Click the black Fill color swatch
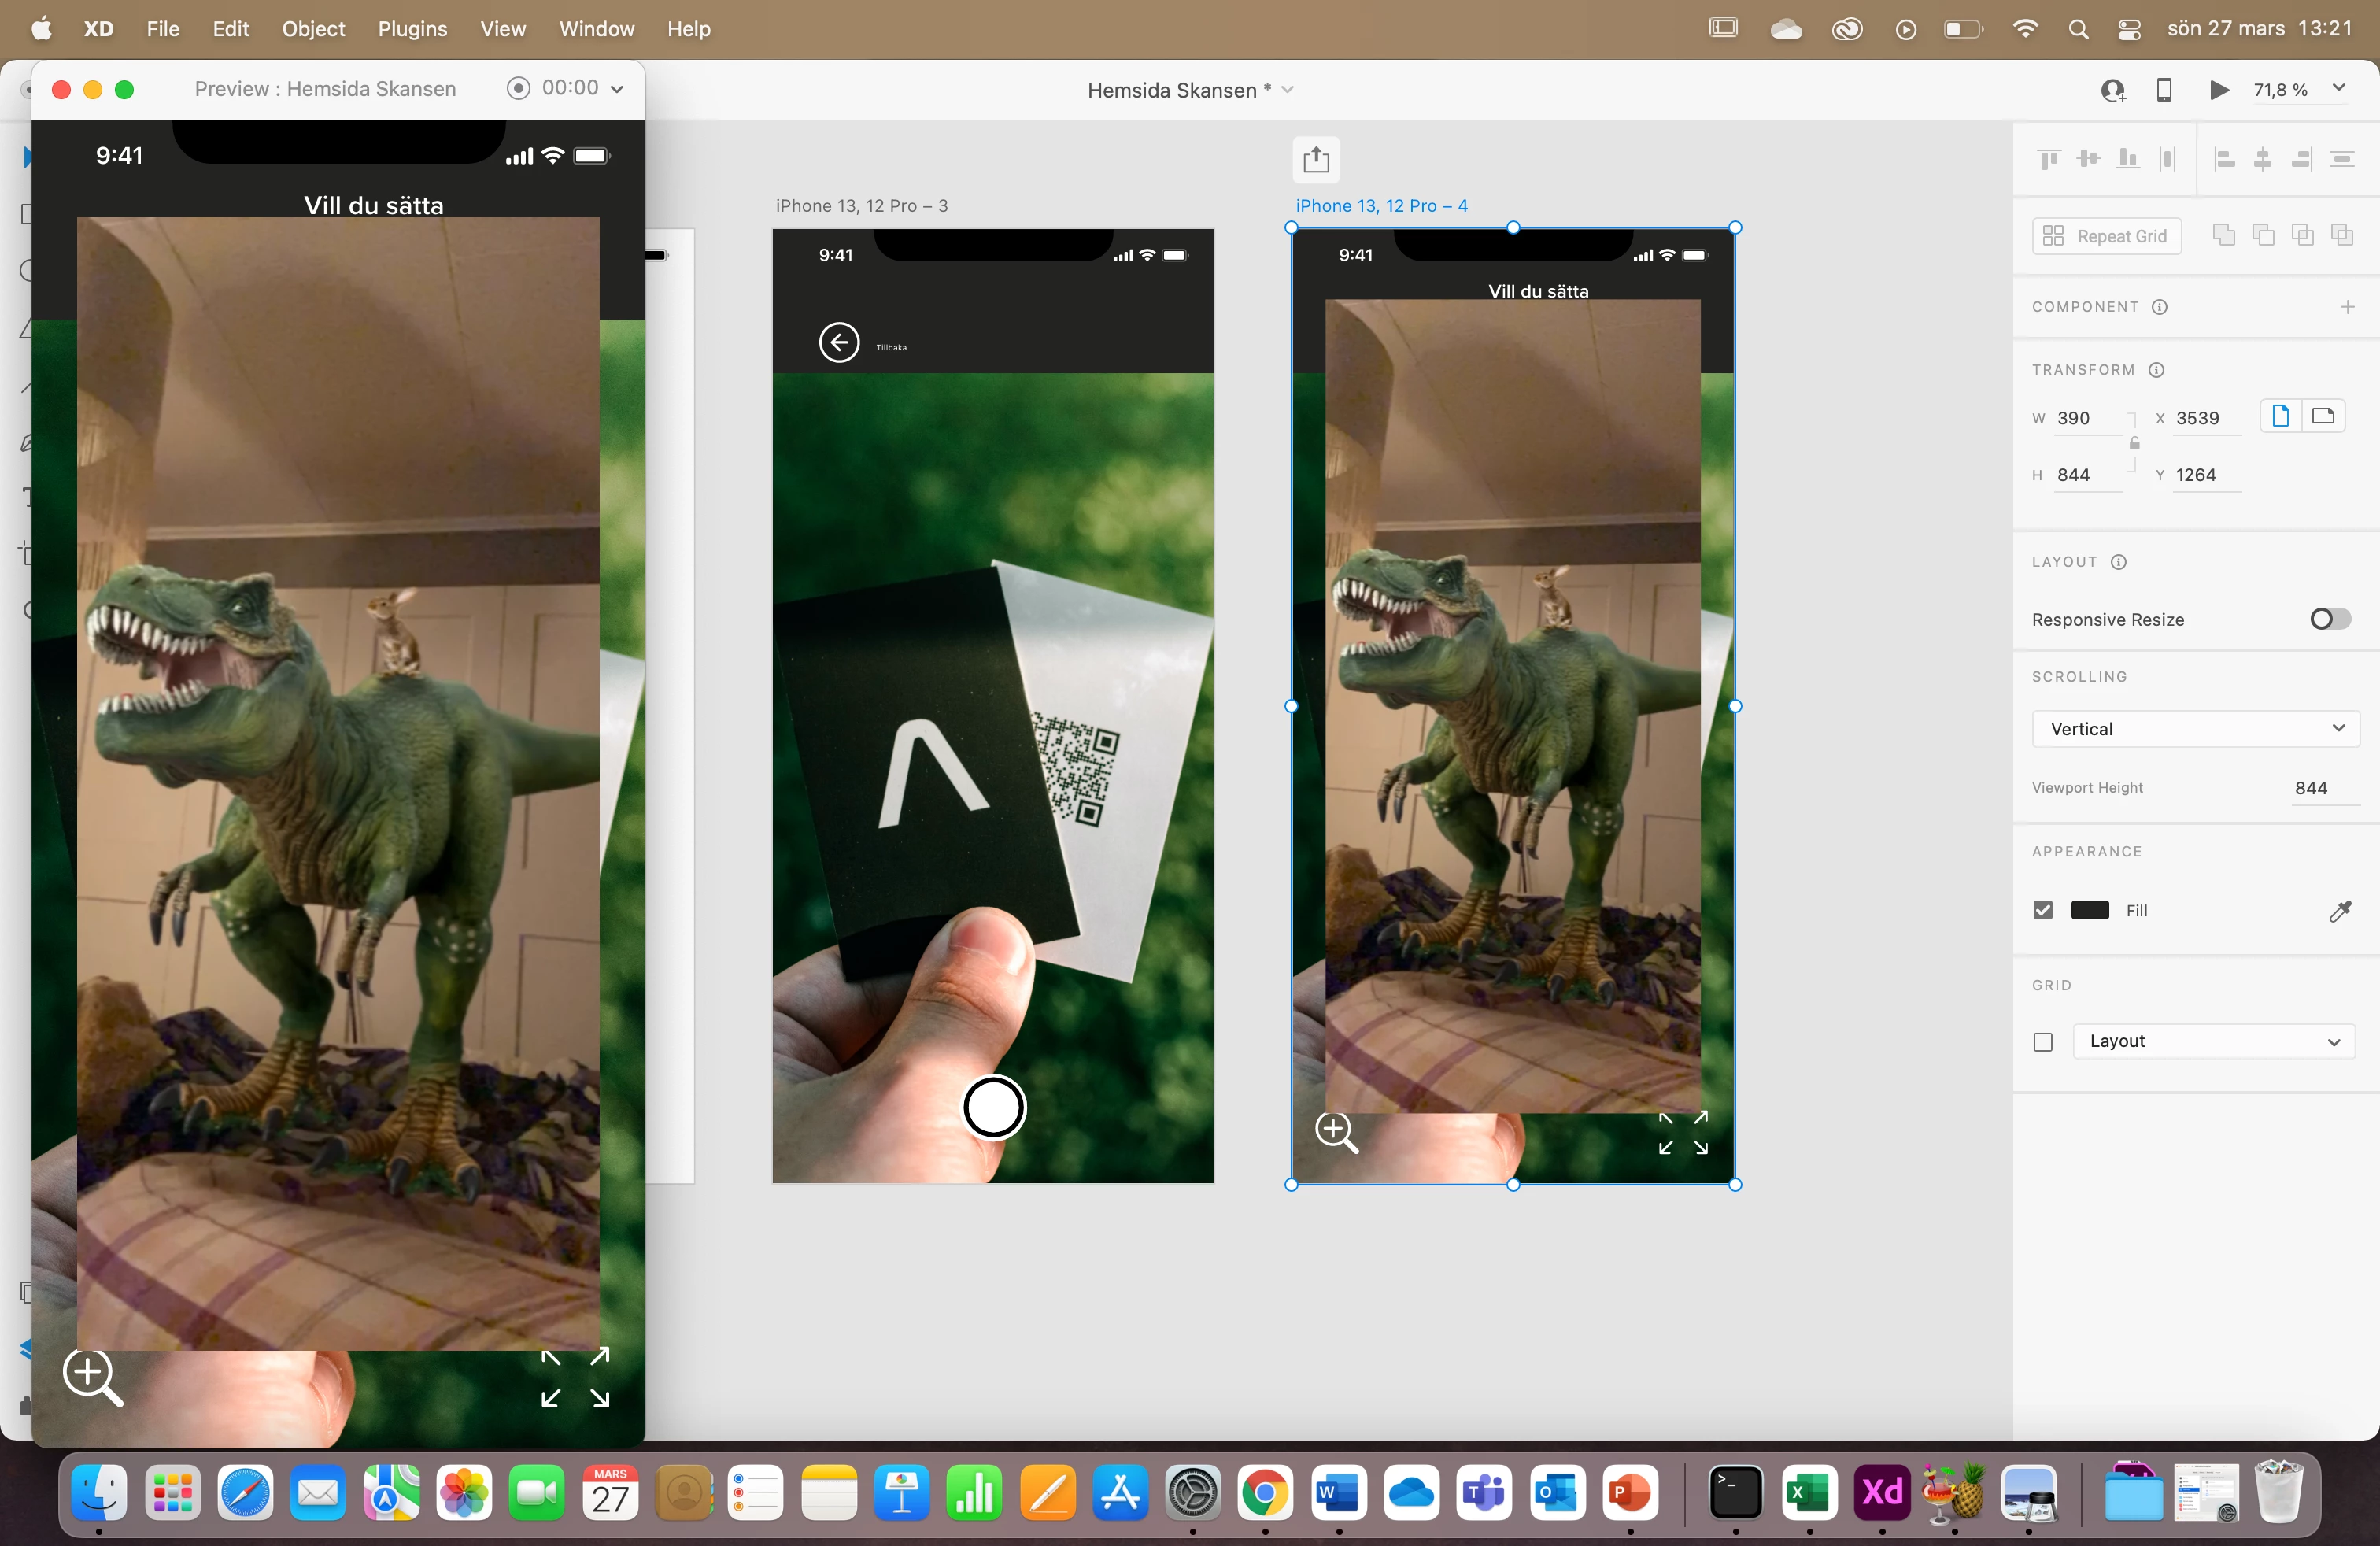Viewport: 2380px width, 1546px height. [2089, 910]
